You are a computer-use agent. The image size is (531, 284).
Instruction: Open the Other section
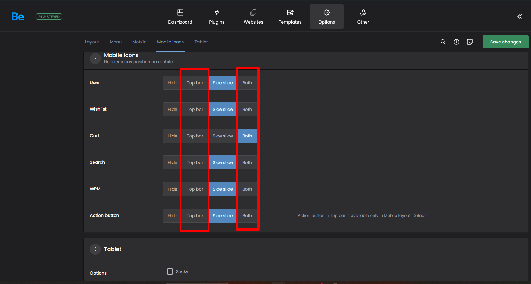[363, 17]
